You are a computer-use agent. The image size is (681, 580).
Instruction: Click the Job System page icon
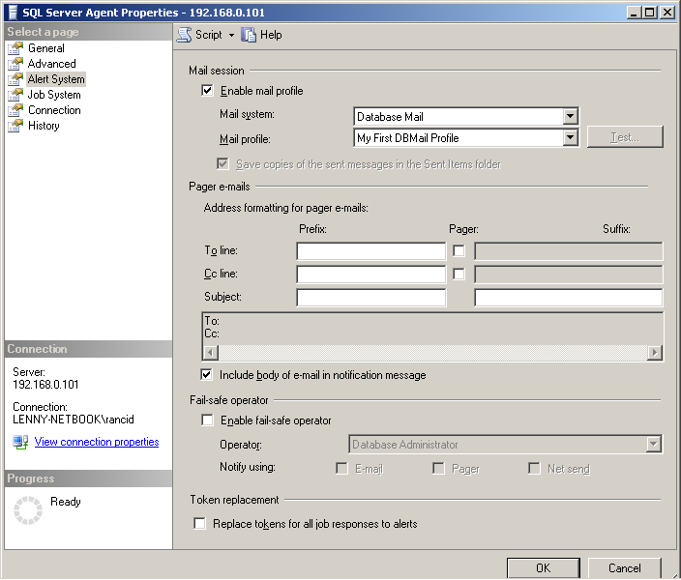pyautogui.click(x=15, y=95)
